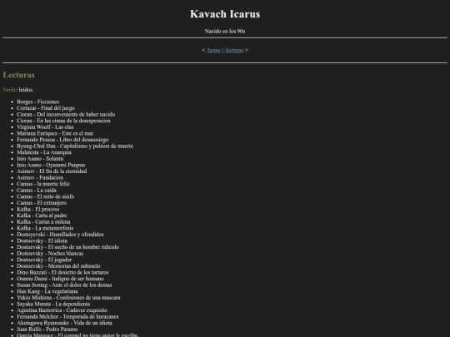This screenshot has width=450, height=337.
Task: Open the /home navigation link
Action: [213, 50]
